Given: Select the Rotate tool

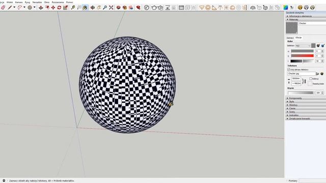Looking at the screenshot, I should tap(59, 8).
